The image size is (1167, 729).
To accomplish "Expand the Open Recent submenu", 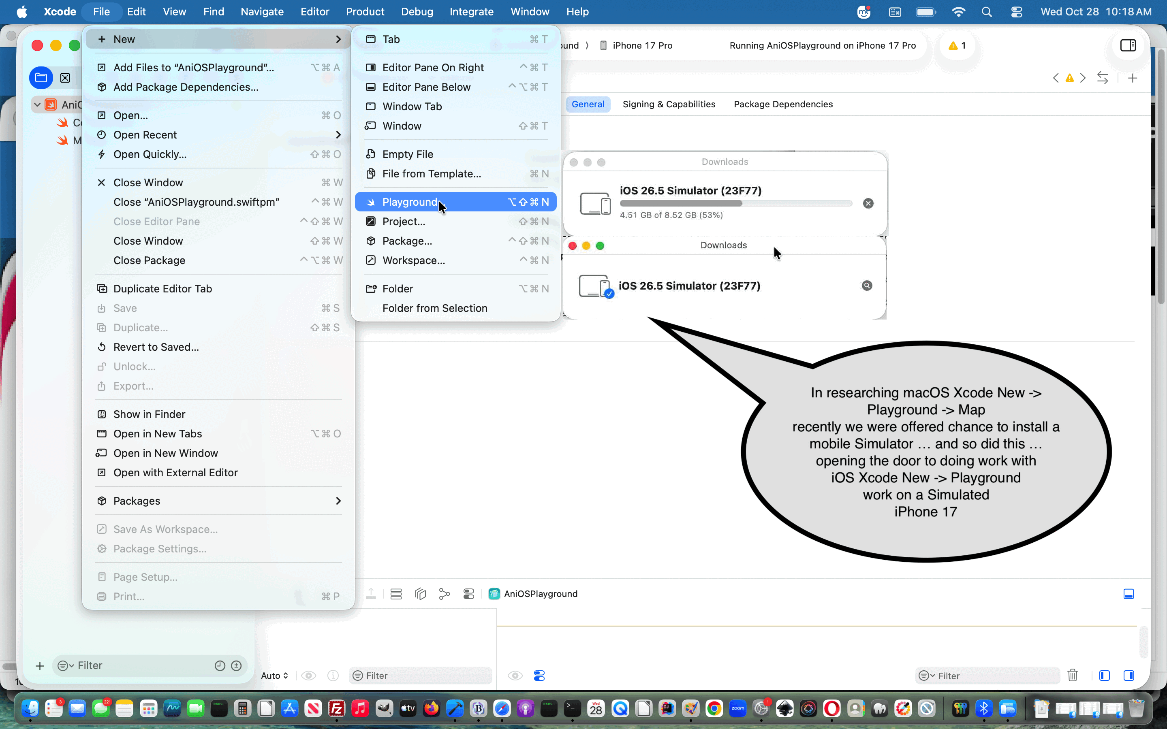I will point(218,134).
